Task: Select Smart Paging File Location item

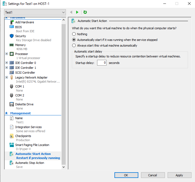Action: (x=32, y=145)
